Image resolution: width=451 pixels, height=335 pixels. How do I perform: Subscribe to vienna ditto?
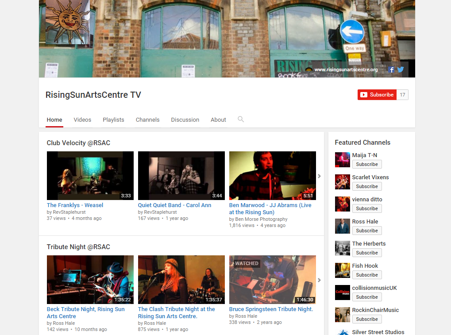click(367, 208)
